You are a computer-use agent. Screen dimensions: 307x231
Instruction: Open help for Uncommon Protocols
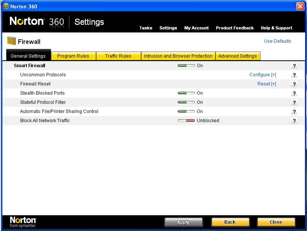294,75
